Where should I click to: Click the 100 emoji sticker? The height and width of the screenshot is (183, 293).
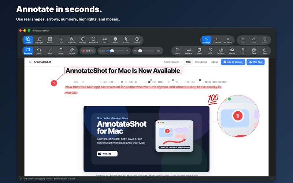[x=213, y=99]
